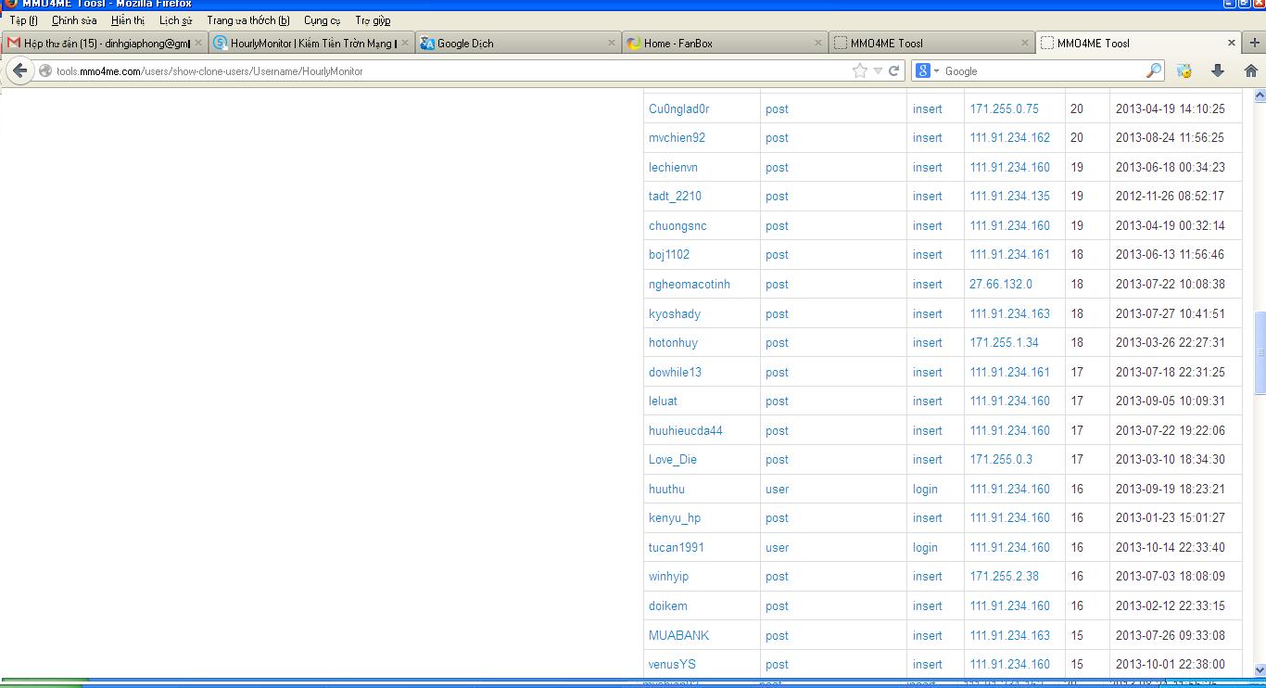Click IP address 27.66.132.0
1266x688 pixels.
pos(1000,284)
